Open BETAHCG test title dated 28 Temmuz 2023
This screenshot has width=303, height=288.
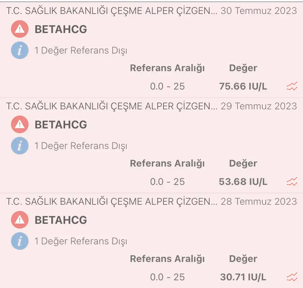coord(61,220)
